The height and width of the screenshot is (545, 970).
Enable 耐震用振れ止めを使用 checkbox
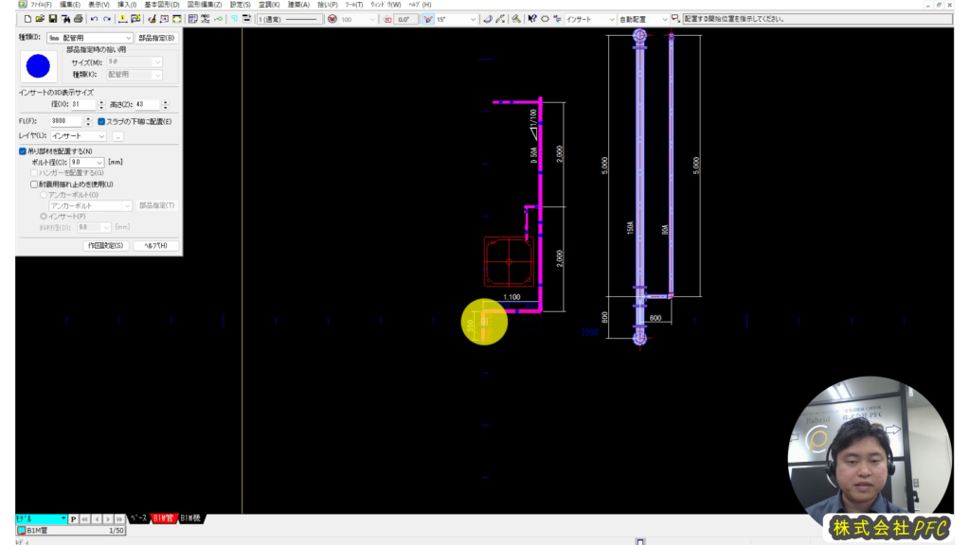[x=34, y=185]
